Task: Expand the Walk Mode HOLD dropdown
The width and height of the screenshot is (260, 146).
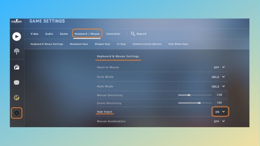Action: click(218, 86)
